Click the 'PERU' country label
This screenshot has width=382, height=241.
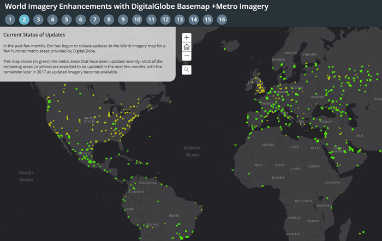[130, 209]
